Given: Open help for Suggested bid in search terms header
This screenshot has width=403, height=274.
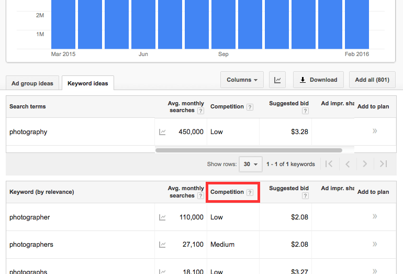Looking at the screenshot, I should click(x=305, y=111).
